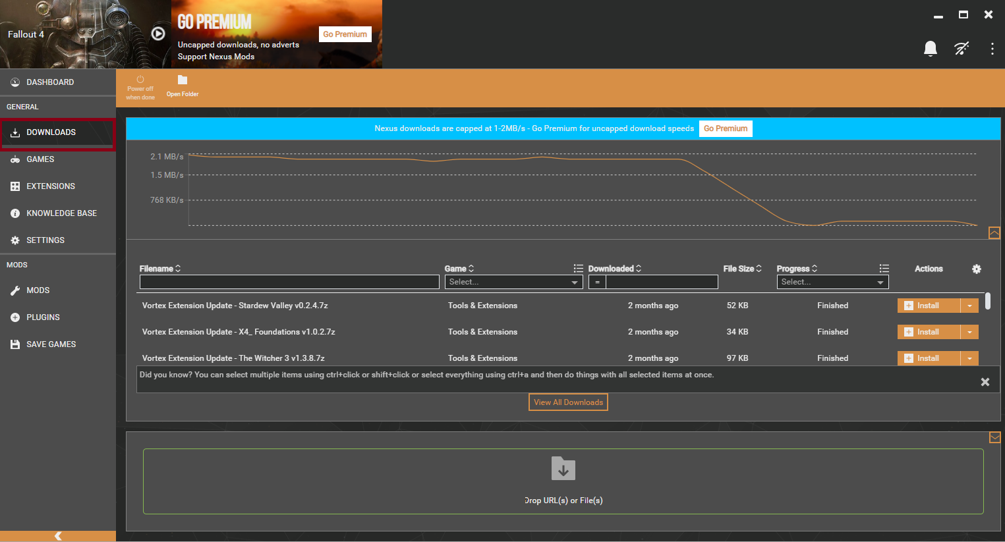Click the 34 KB file size cell
Screen dimensions: 1005x542
(737, 332)
